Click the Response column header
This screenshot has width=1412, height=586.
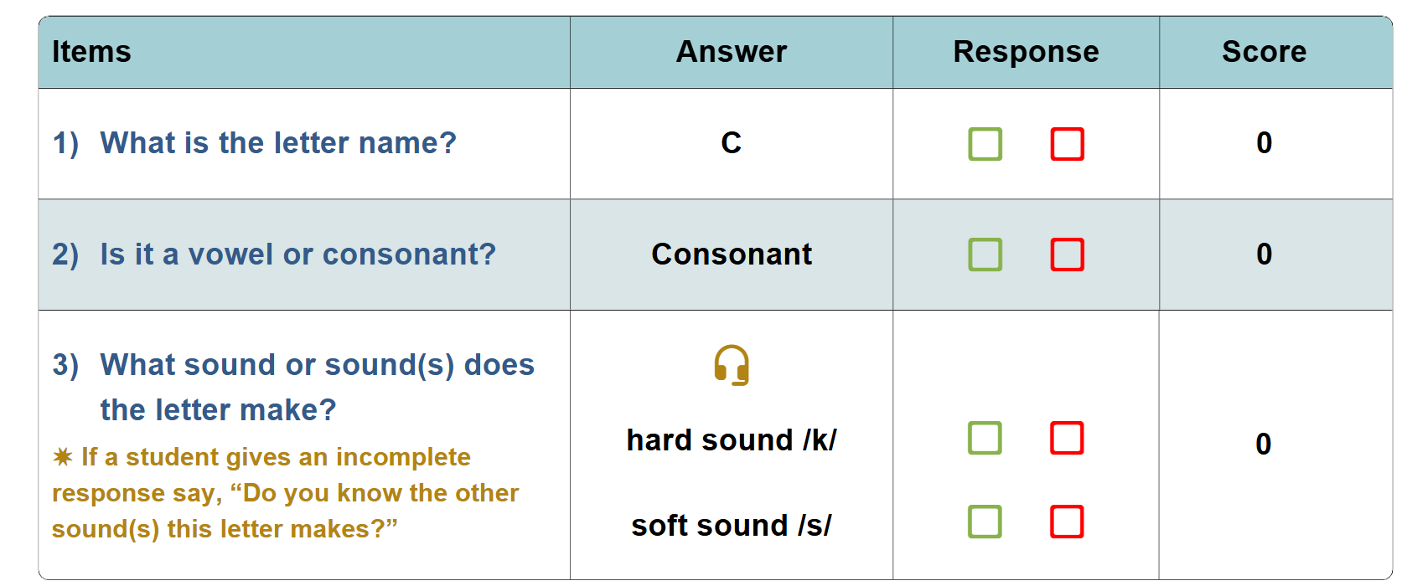coord(1026,52)
